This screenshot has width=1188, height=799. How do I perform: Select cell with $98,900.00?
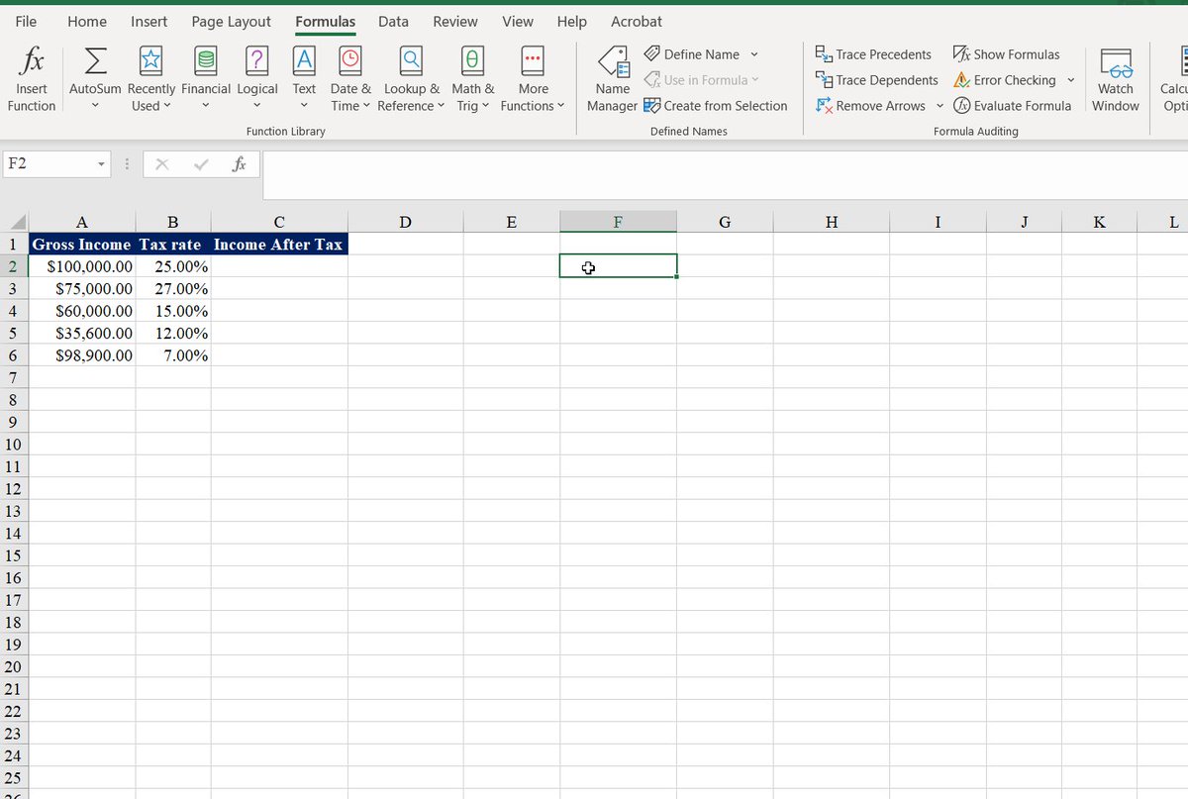82,355
